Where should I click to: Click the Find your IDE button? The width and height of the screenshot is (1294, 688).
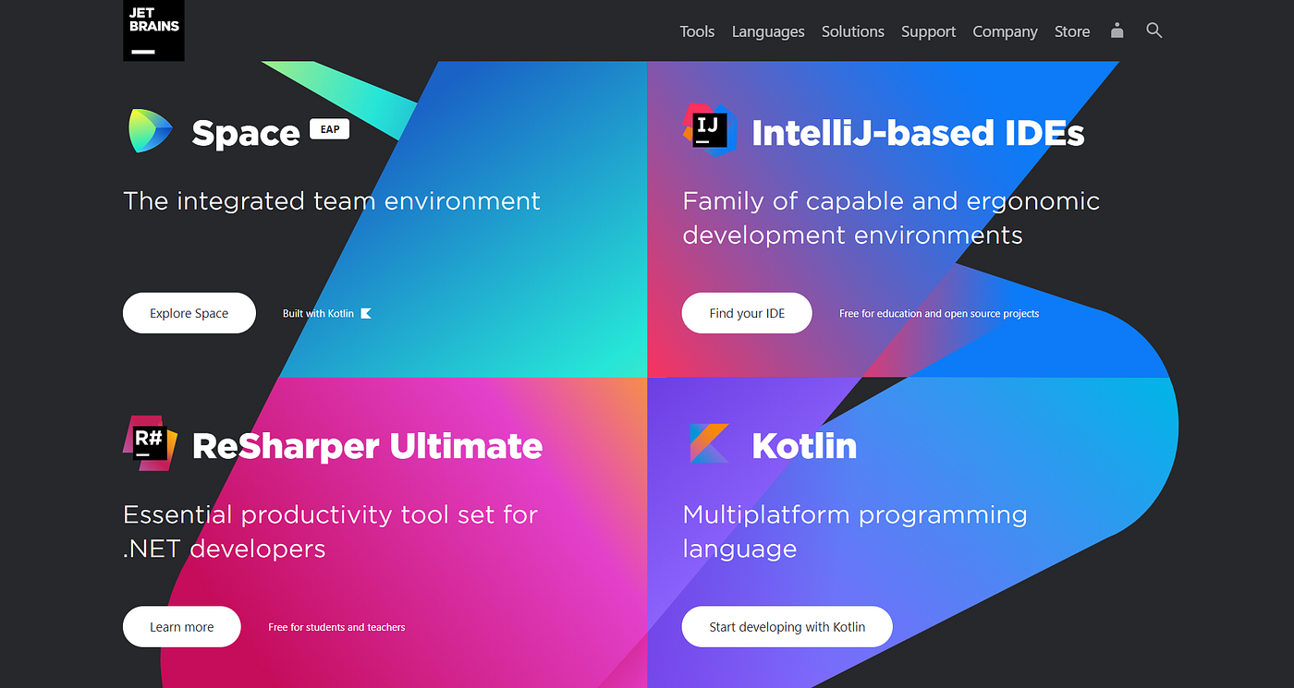tap(747, 313)
